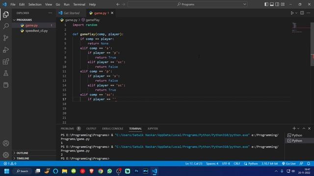The image size is (314, 176).
Task: Click the Programs command center search box
Action: pyautogui.click(x=187, y=4)
